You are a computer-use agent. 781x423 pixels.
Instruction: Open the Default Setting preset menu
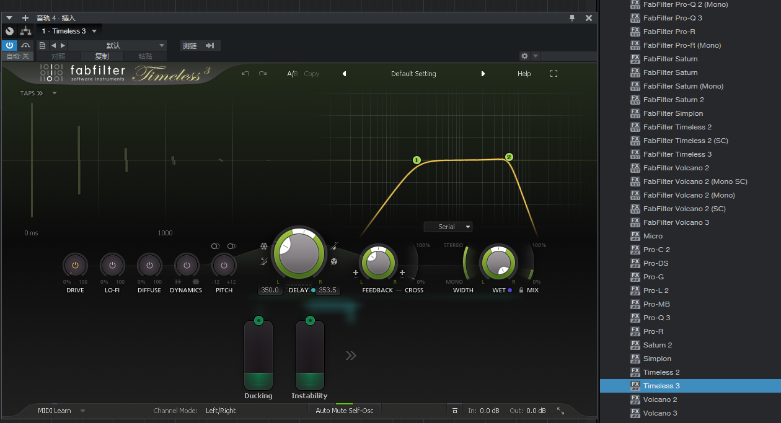413,74
